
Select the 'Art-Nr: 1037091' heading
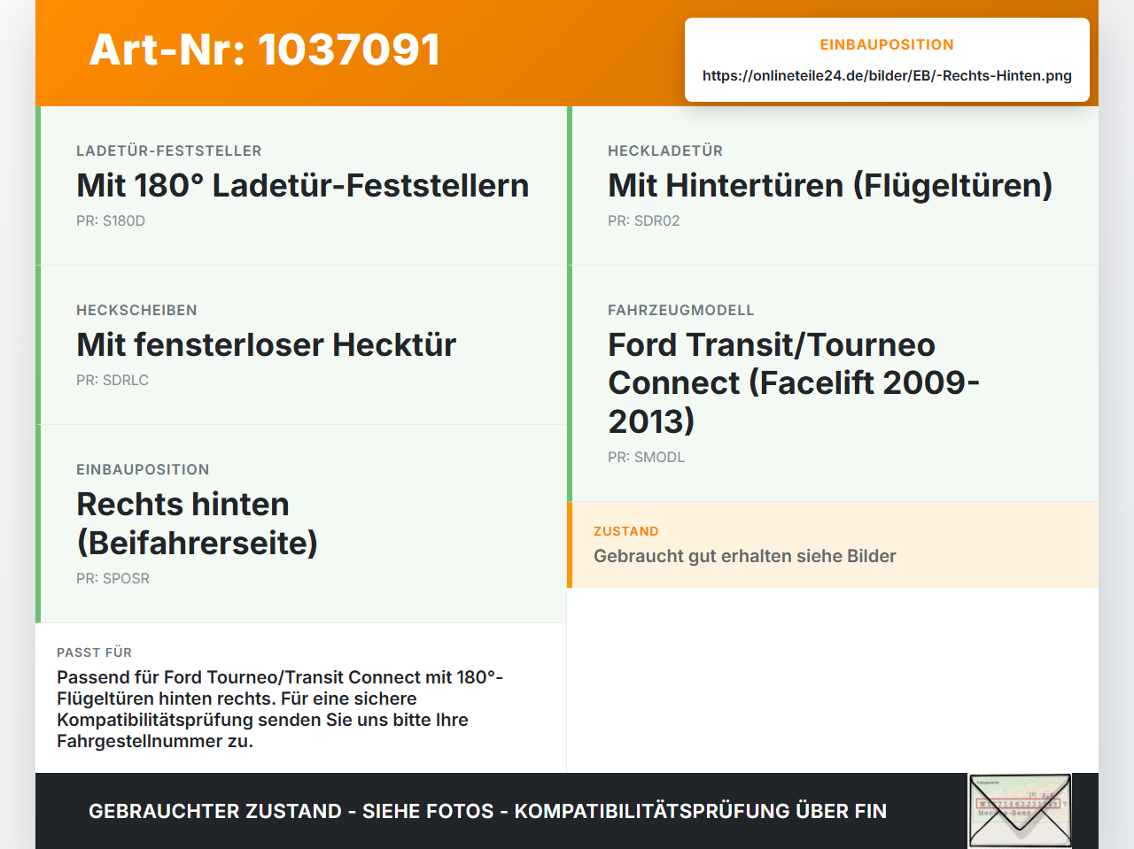pyautogui.click(x=265, y=50)
